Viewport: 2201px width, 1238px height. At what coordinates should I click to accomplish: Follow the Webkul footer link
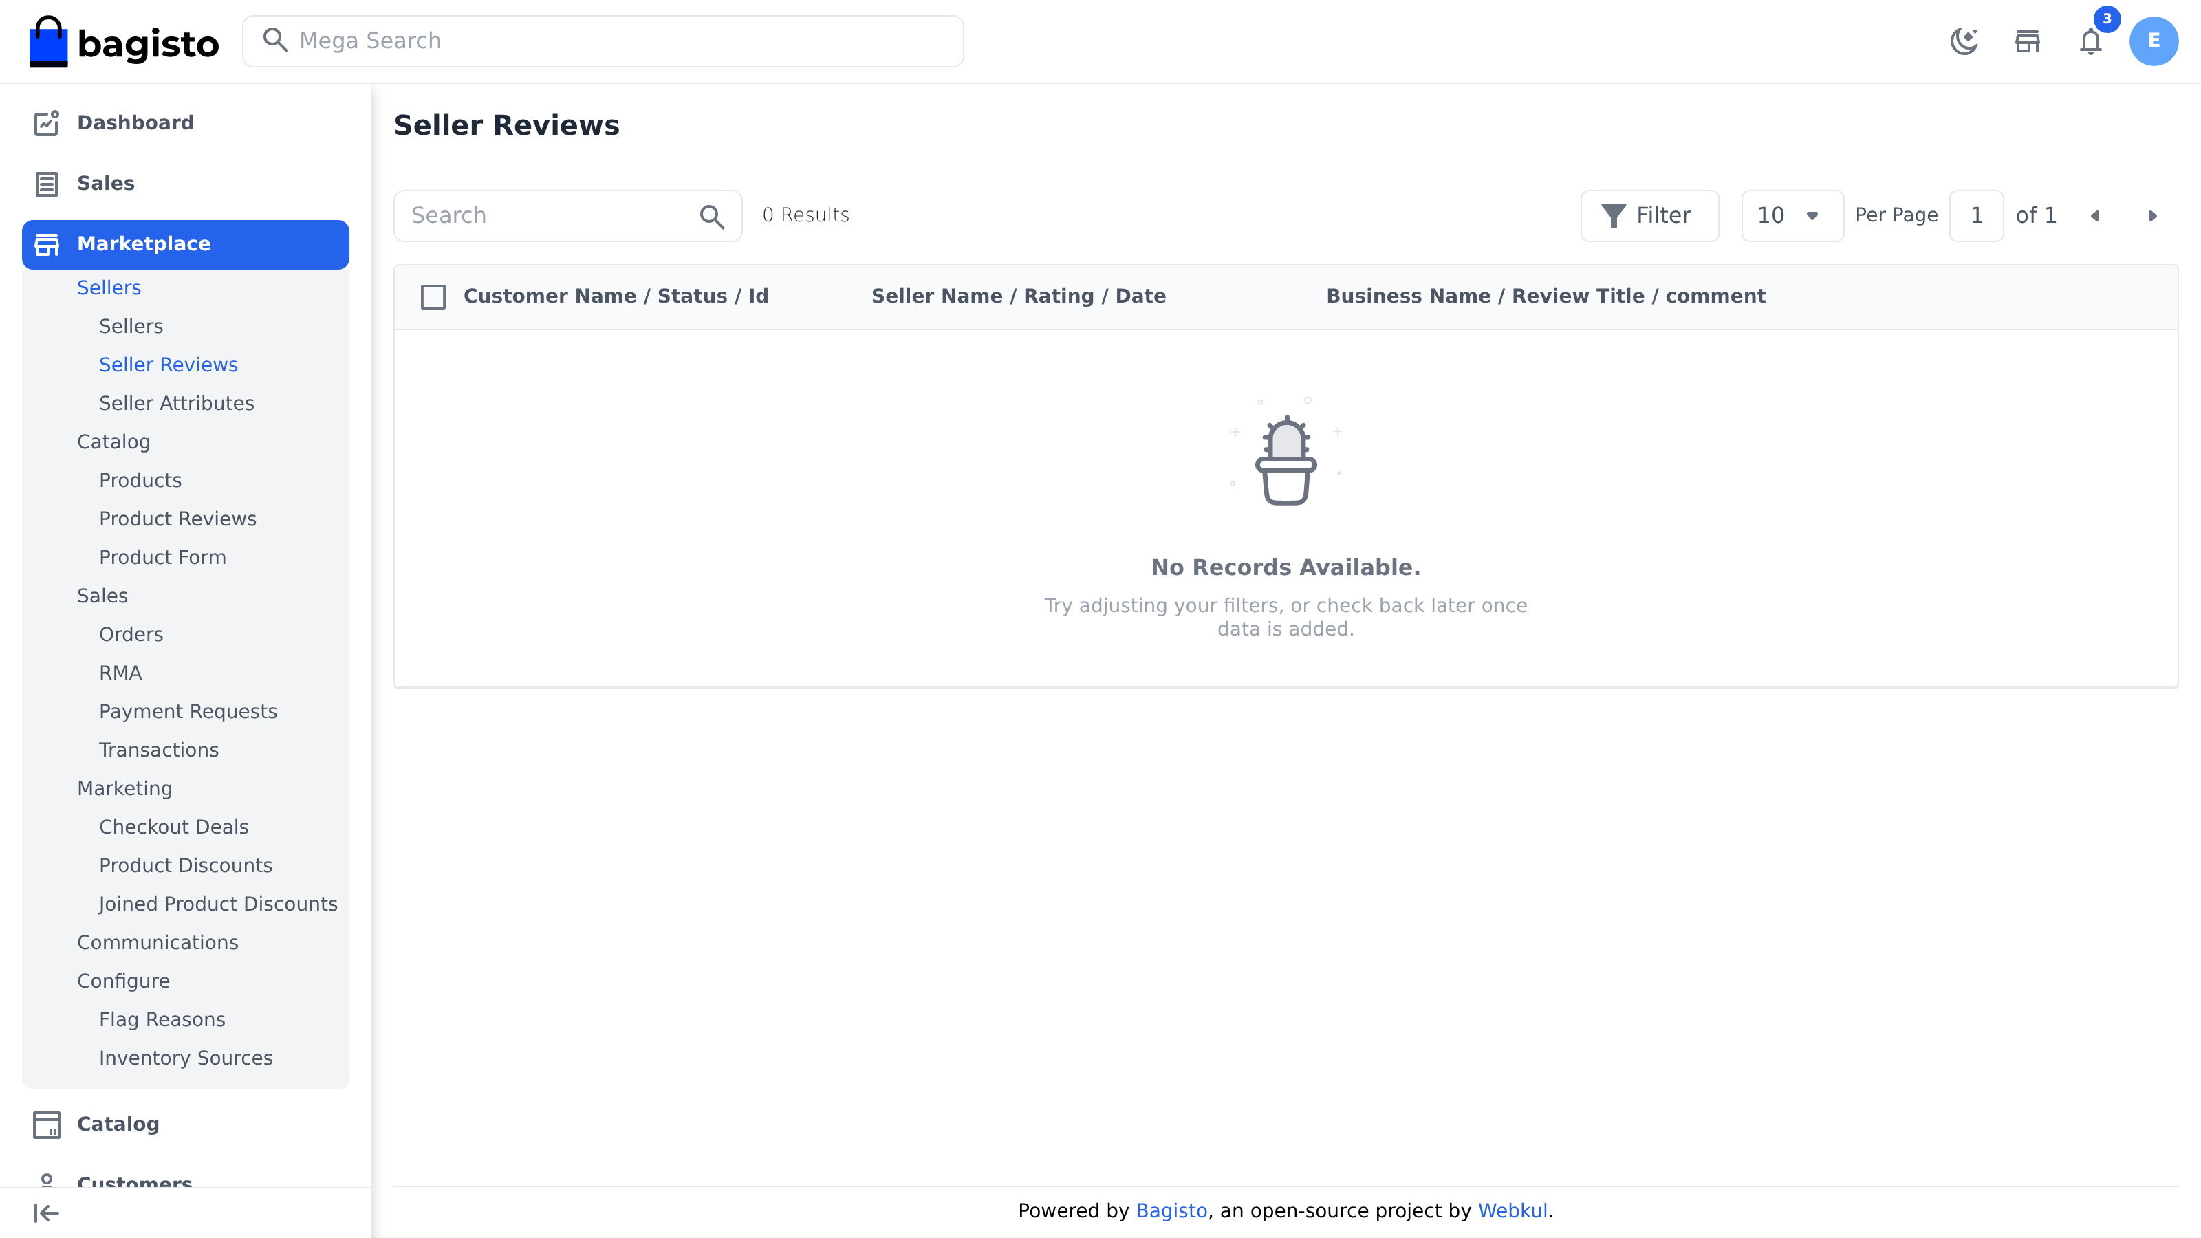(1512, 1210)
